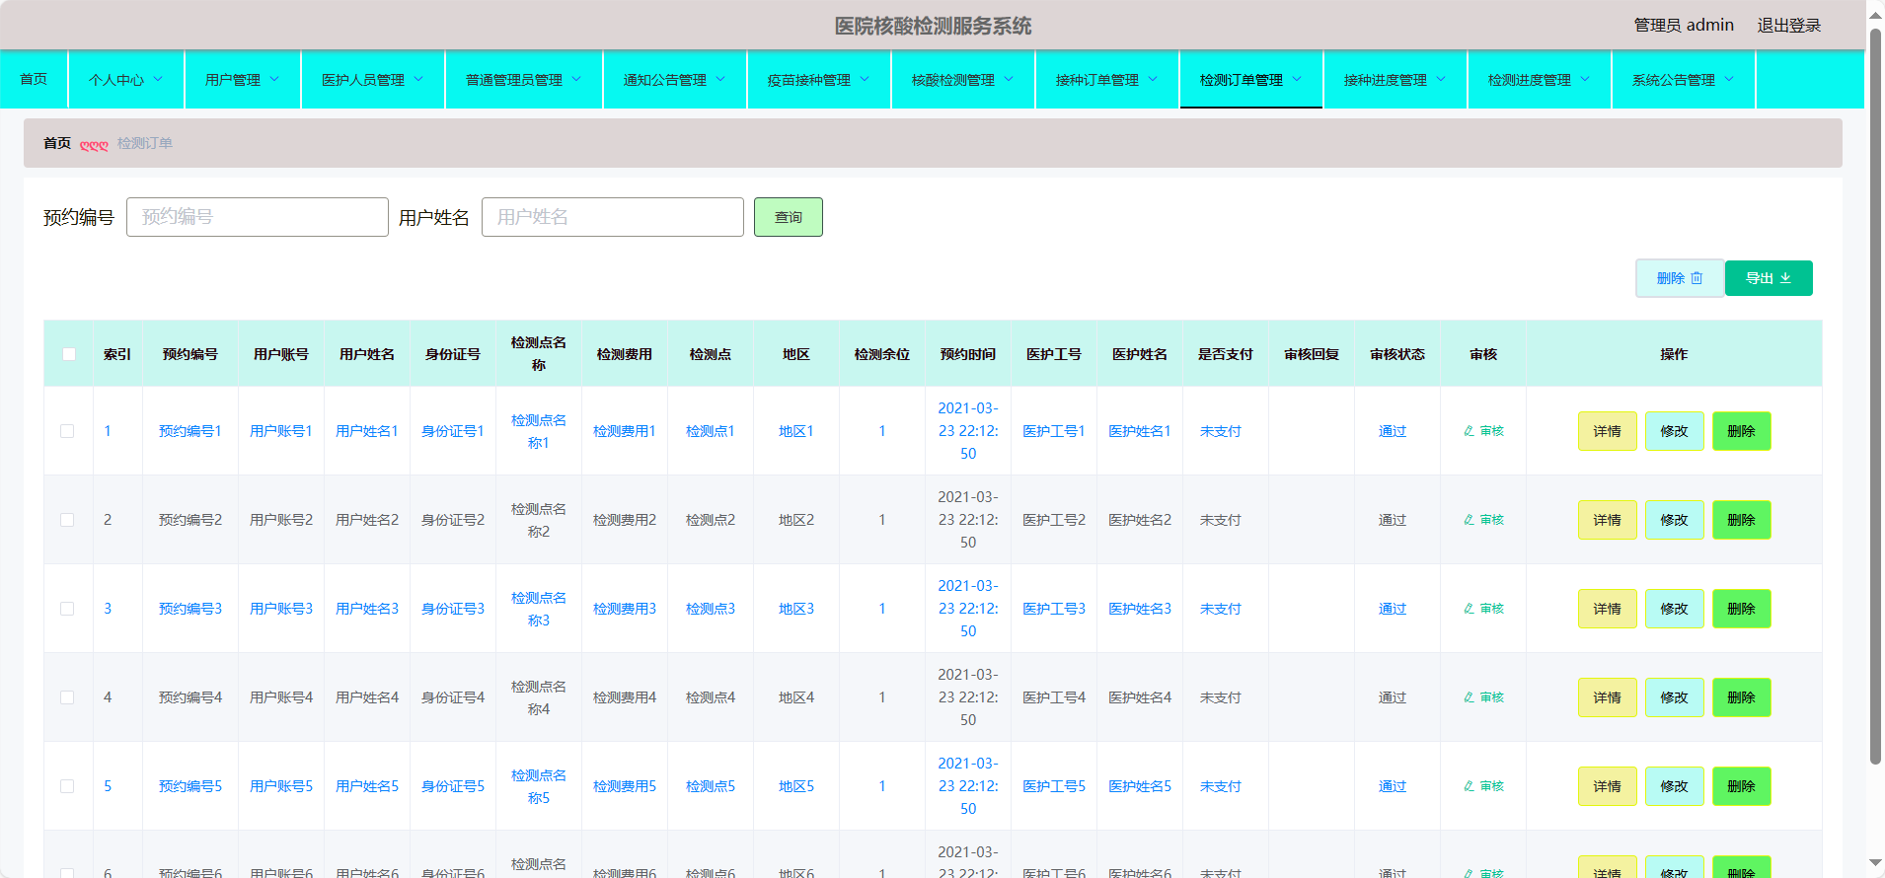Image resolution: width=1885 pixels, height=878 pixels.
Task: Expand the 通知公告管理 menu chevron
Action: 720,80
